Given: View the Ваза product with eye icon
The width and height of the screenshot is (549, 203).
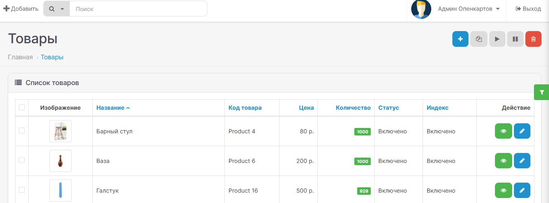Looking at the screenshot, I should click(503, 161).
